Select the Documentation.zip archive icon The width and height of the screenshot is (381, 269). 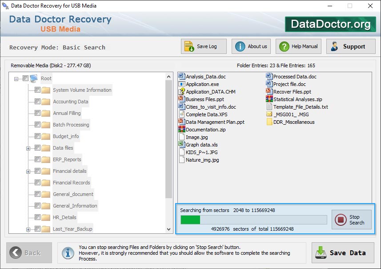click(x=181, y=129)
